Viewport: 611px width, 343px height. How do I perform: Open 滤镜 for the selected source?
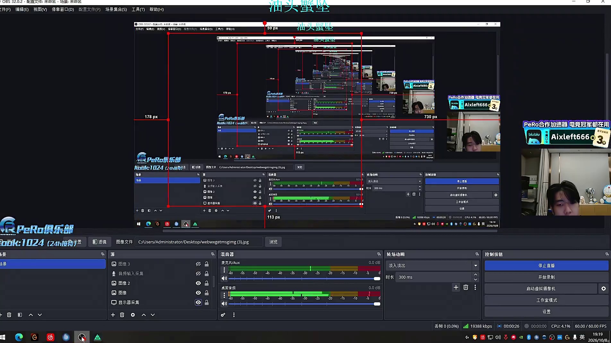[99, 242]
